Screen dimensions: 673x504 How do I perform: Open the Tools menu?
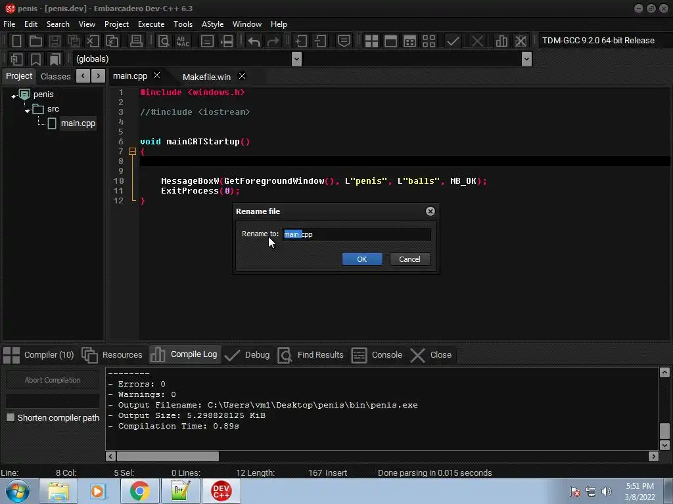tap(183, 24)
